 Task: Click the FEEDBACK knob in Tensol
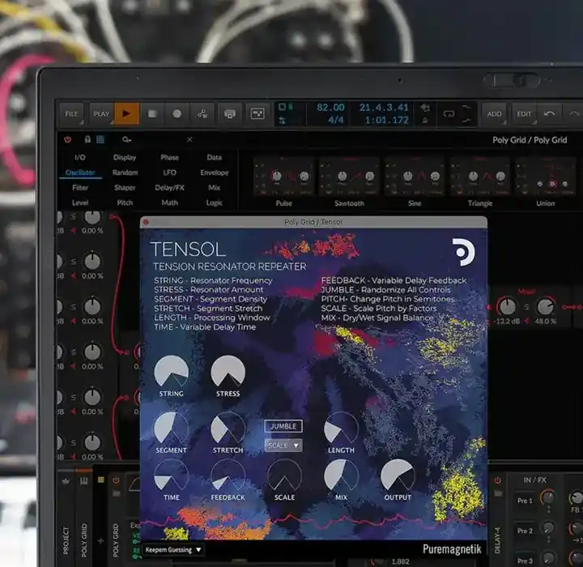click(x=228, y=475)
